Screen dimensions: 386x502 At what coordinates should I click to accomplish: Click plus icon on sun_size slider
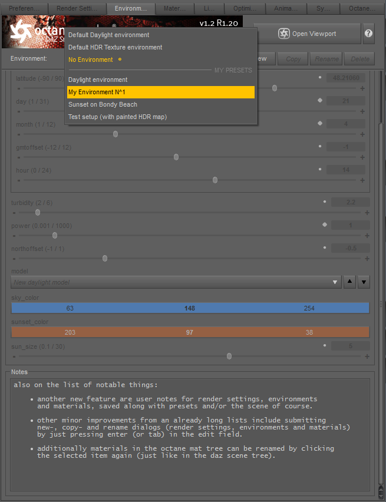pos(367,356)
